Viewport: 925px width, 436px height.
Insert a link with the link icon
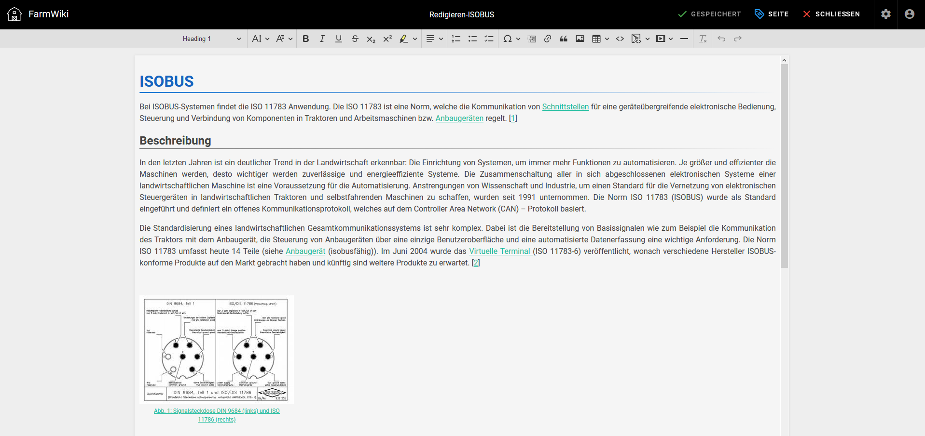pyautogui.click(x=547, y=39)
